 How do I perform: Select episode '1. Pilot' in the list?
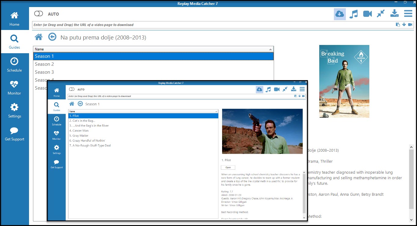click(143, 116)
